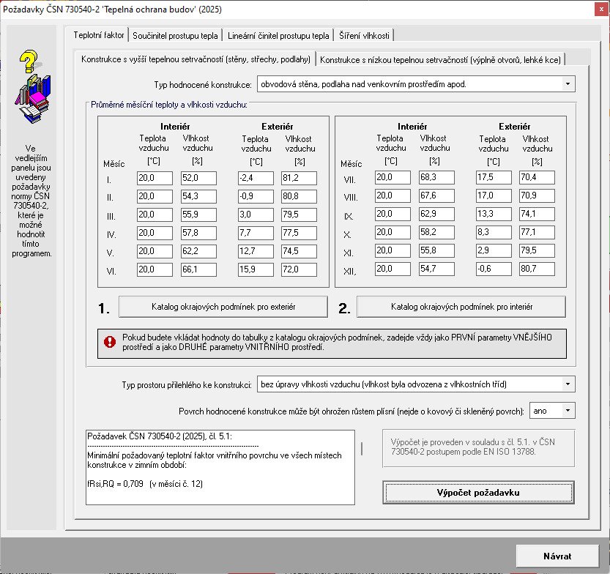The width and height of the screenshot is (610, 574).
Task: Click the Výpočet požadavku button
Action: [x=478, y=492]
